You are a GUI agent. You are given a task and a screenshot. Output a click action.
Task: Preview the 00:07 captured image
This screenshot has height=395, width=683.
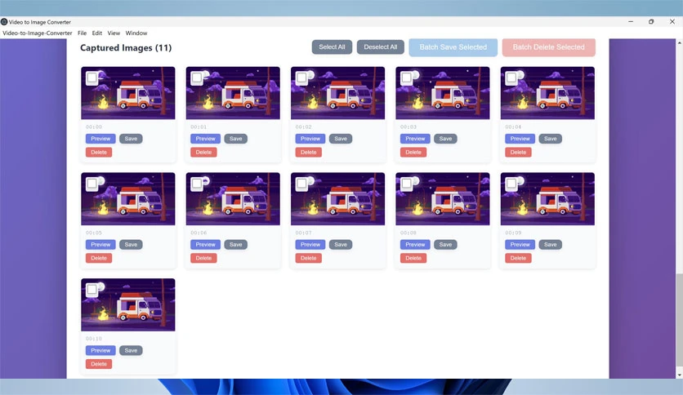pyautogui.click(x=310, y=245)
